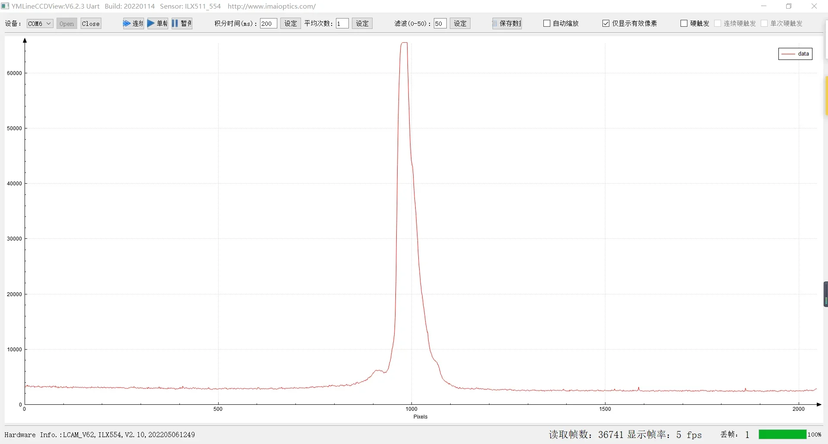Click the data legend entry in the chart
The height and width of the screenshot is (444, 828).
click(795, 54)
